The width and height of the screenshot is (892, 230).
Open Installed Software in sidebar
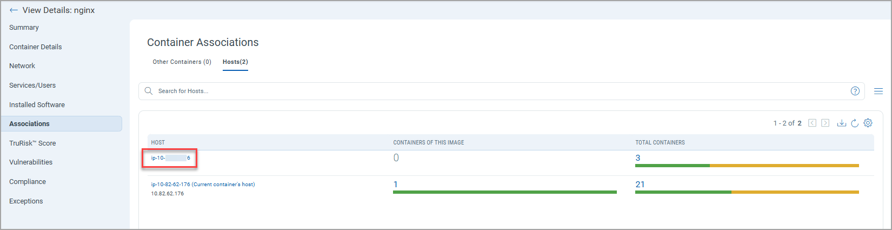[x=37, y=105]
